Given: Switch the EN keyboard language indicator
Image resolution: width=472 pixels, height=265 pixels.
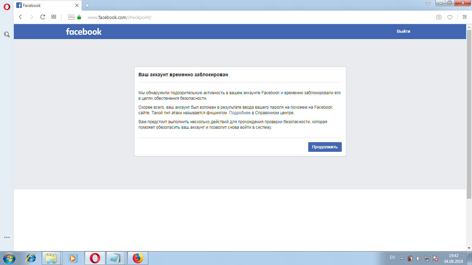Looking at the screenshot, I should point(392,258).
